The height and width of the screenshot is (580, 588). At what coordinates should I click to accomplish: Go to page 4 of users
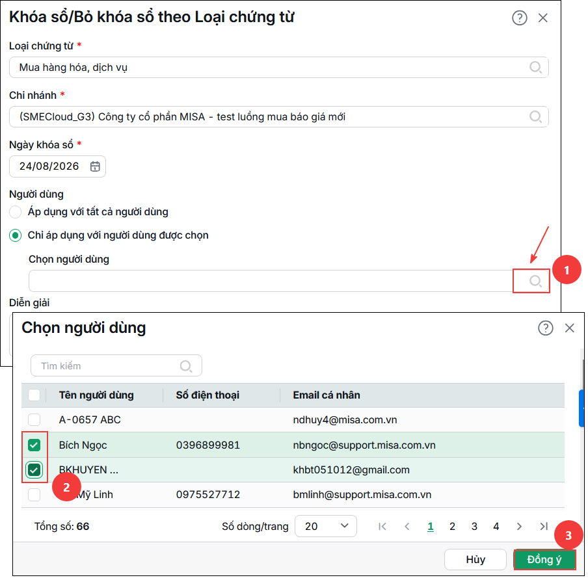[x=496, y=527]
